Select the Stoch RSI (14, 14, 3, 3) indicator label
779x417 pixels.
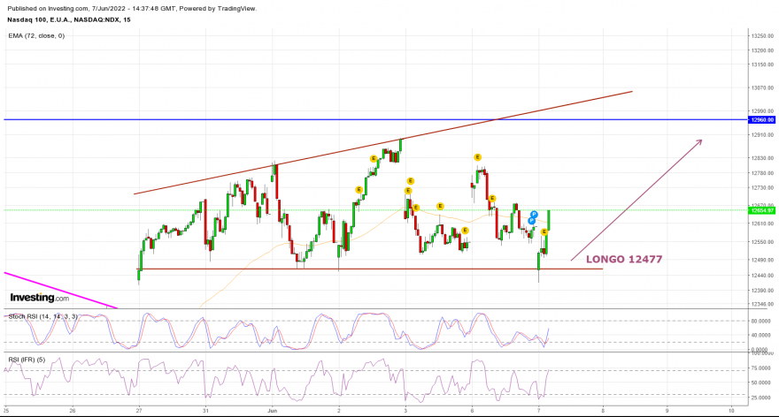(x=42, y=316)
